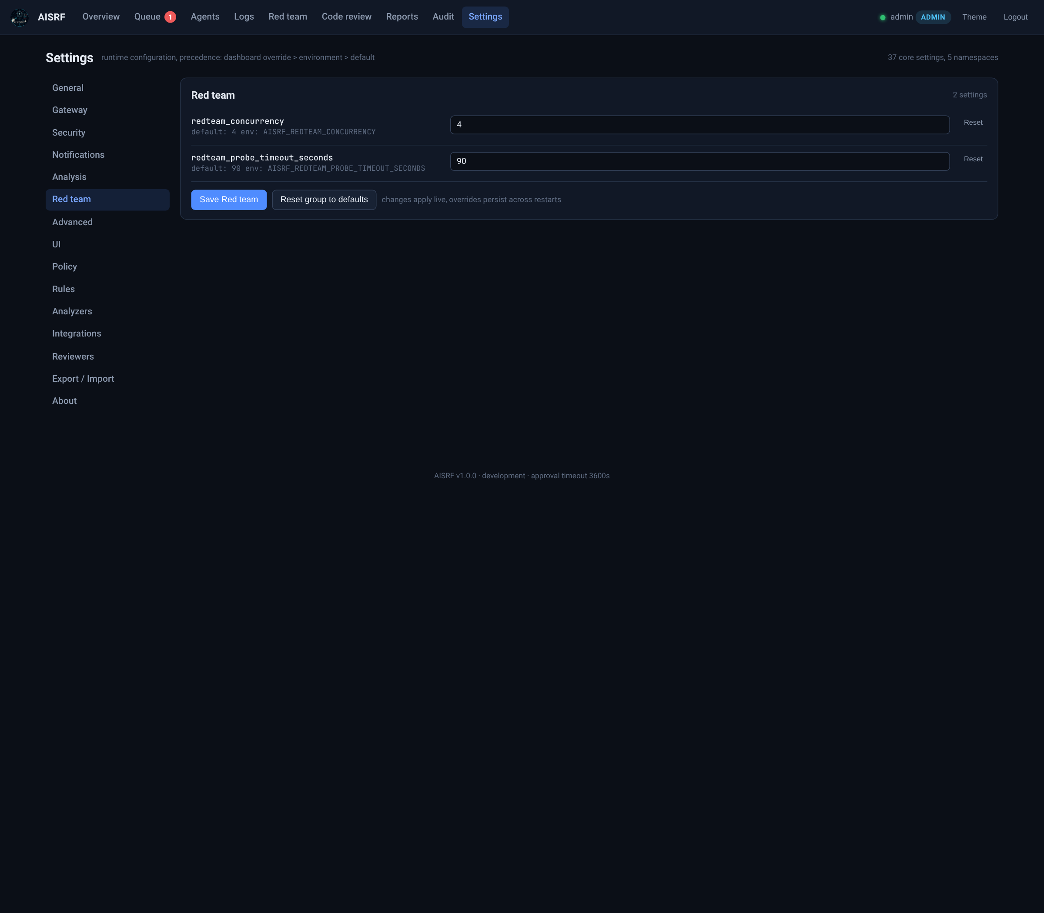The image size is (1044, 913).
Task: Open Analysis settings group
Action: [107, 177]
